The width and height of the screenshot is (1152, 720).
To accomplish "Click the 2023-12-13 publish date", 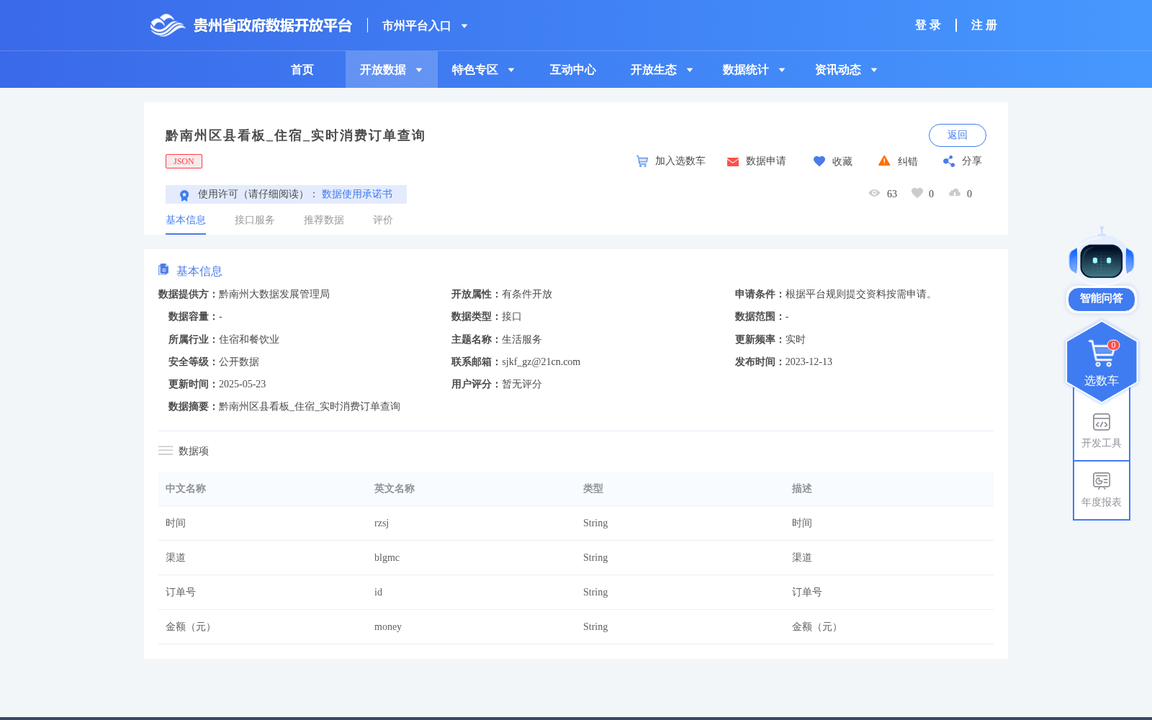I will click(809, 362).
